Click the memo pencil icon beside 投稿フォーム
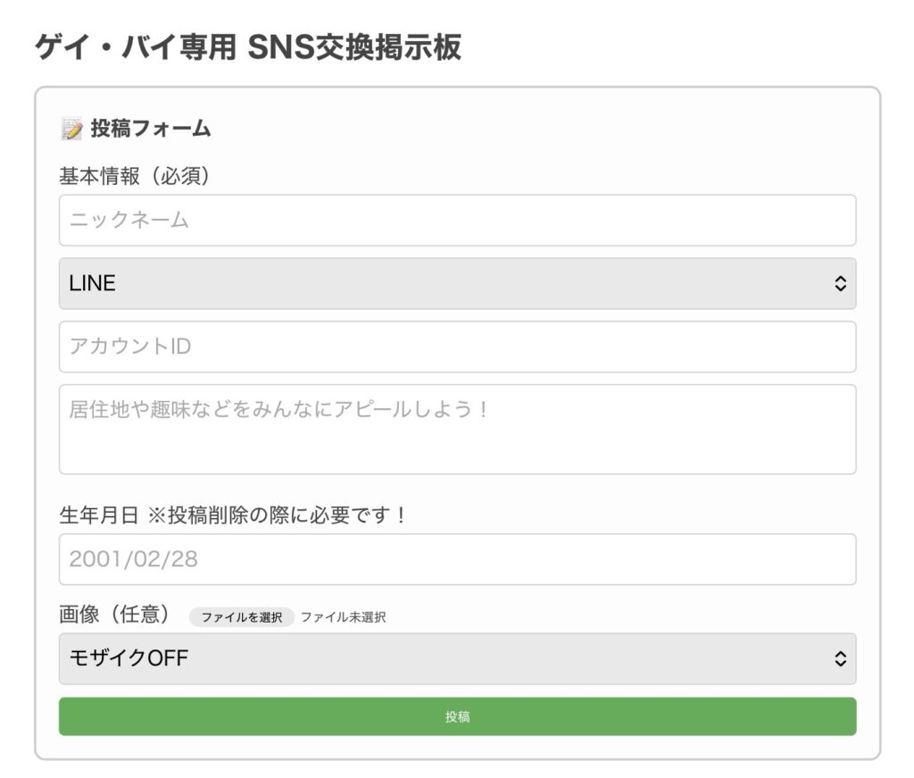 71,129
